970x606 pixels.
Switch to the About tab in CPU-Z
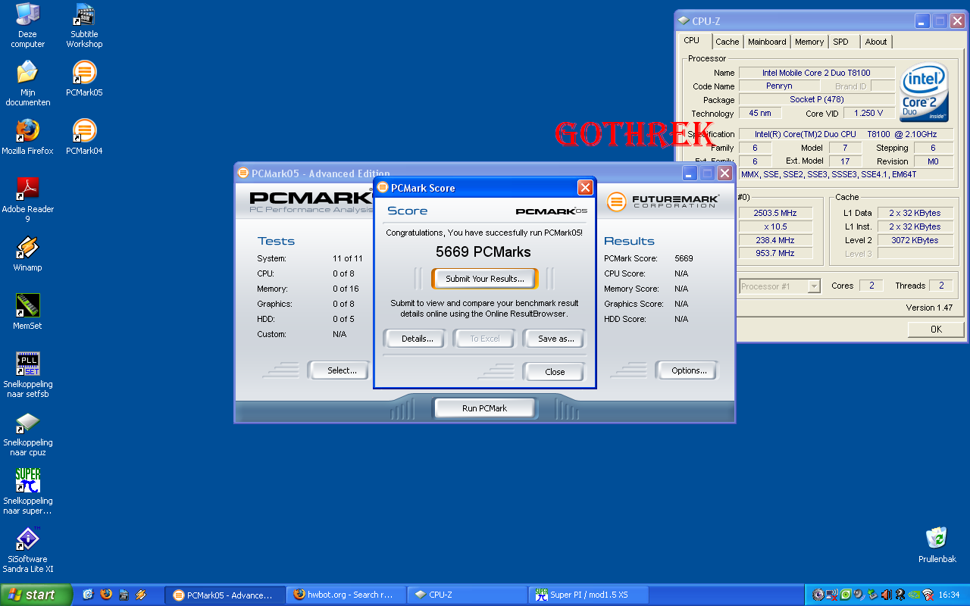point(876,42)
